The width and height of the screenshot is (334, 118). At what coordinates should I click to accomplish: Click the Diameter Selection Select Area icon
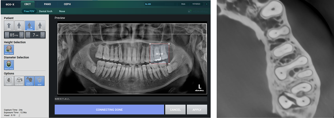tap(9, 65)
